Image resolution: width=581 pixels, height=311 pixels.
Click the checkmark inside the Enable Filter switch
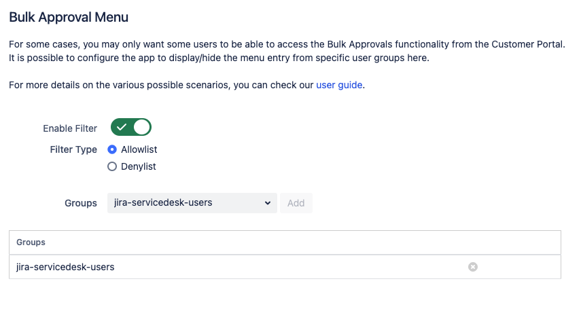point(122,128)
